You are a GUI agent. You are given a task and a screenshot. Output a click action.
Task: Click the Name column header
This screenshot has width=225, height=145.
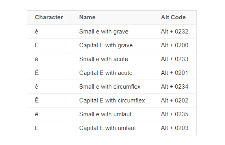pyautogui.click(x=87, y=17)
